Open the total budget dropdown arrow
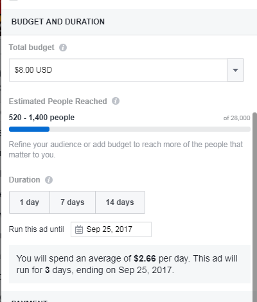This screenshot has width=257, height=302. 235,70
